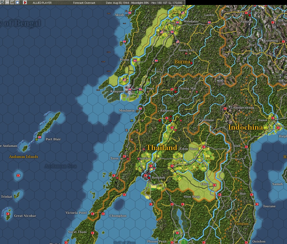Select the US flag base north of Rangoon
This screenshot has width=287, height=244.
[124, 80]
